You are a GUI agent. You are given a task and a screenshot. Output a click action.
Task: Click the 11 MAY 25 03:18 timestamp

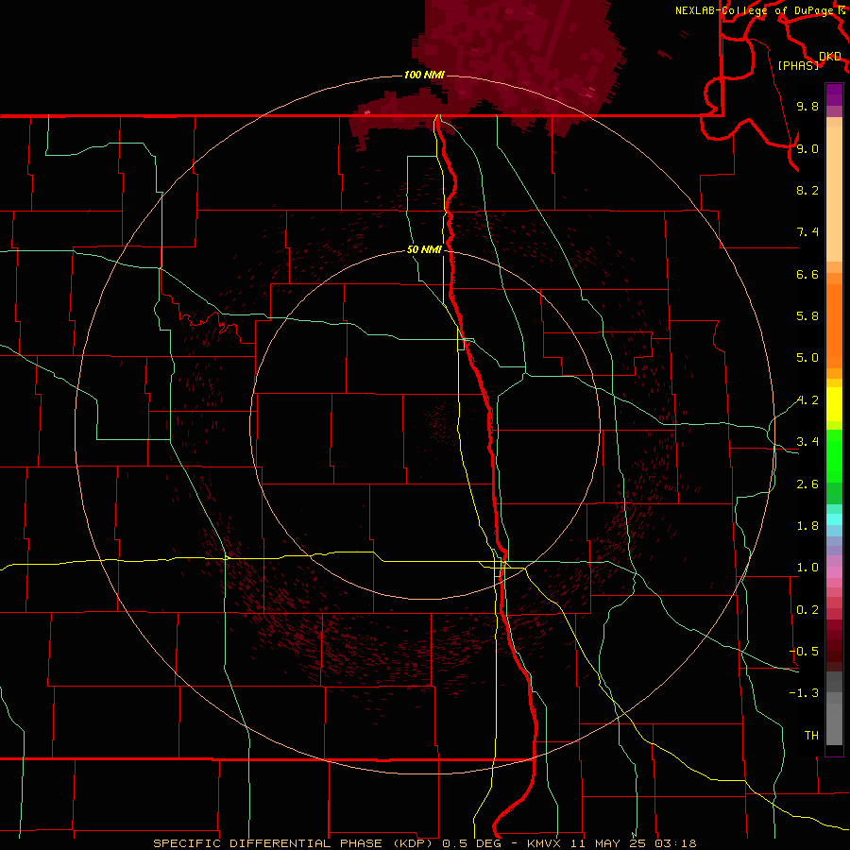(633, 843)
